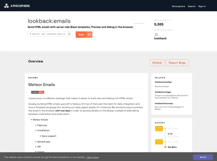Screen dimensions: 217x161
Task: Open the Sign In nav link
Action: [x=202, y=6]
